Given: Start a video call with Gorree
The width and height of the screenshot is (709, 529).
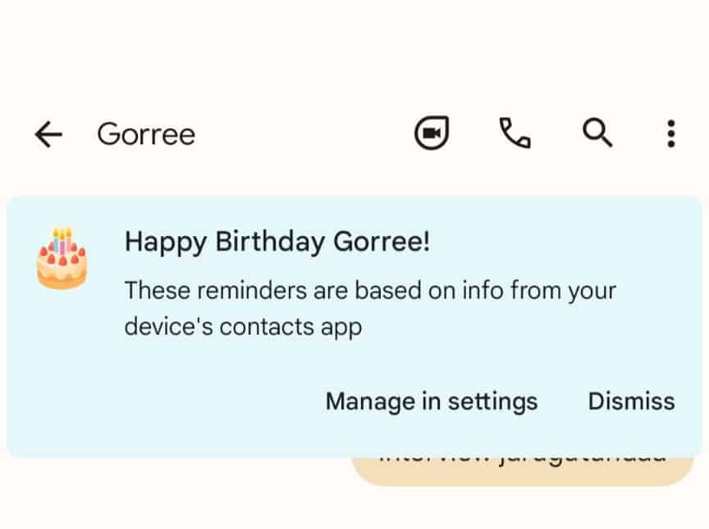Looking at the screenshot, I should coord(432,133).
